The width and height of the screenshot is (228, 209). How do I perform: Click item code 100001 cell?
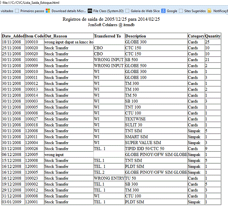coord(35,60)
